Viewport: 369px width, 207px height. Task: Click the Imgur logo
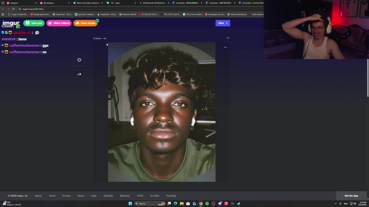coord(11,23)
